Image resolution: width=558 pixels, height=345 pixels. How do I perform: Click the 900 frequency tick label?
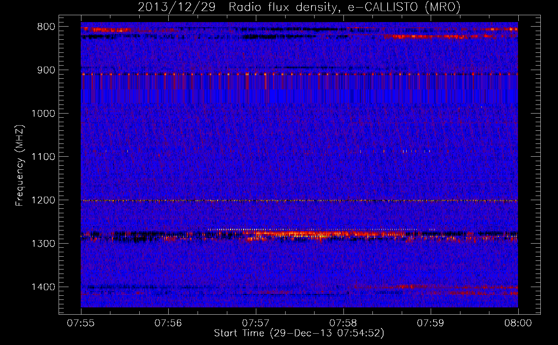[46, 70]
